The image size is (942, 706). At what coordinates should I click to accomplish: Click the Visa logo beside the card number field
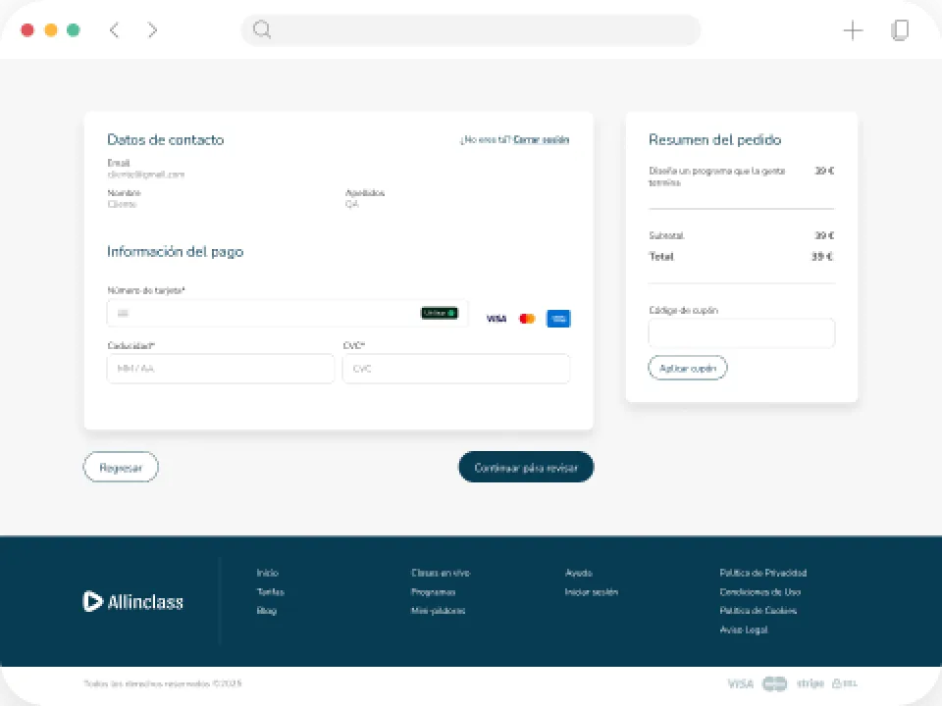click(x=497, y=318)
